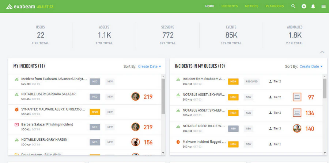Click the ASSETS 1.1K statistic
The width and height of the screenshot is (329, 163).
point(104,35)
